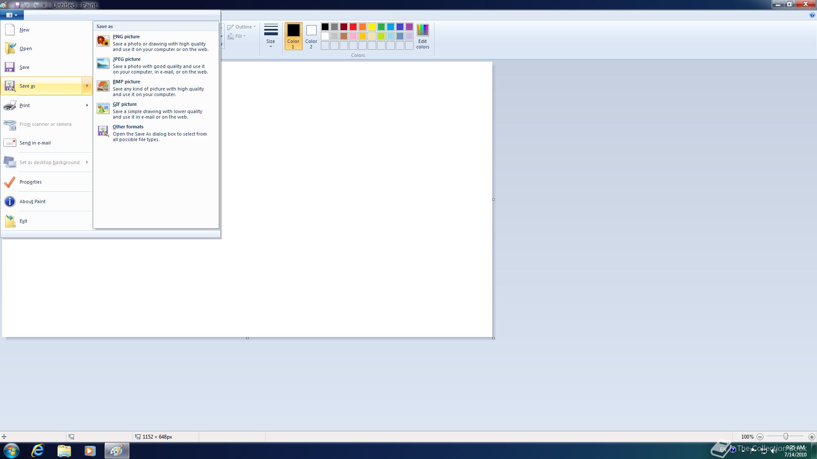Click the Edit colors rainbow icon

click(423, 31)
